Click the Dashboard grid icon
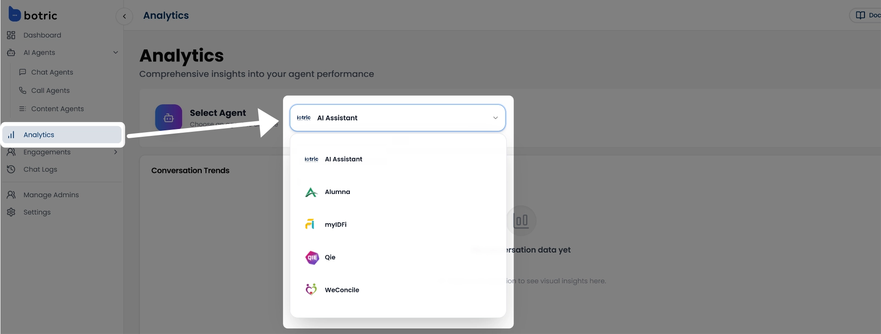 click(11, 35)
